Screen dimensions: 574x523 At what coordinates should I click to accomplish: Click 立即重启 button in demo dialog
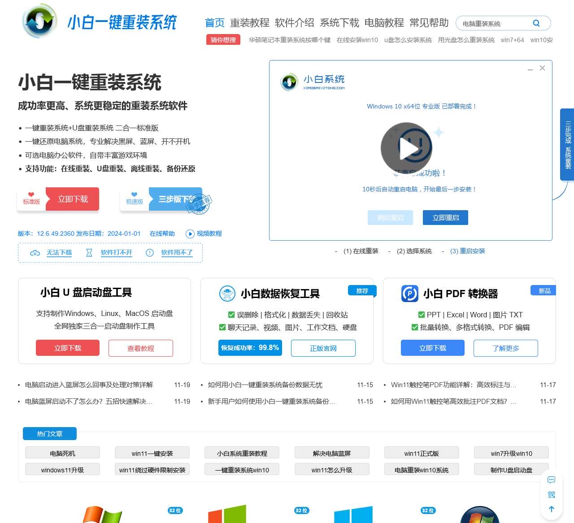click(446, 217)
